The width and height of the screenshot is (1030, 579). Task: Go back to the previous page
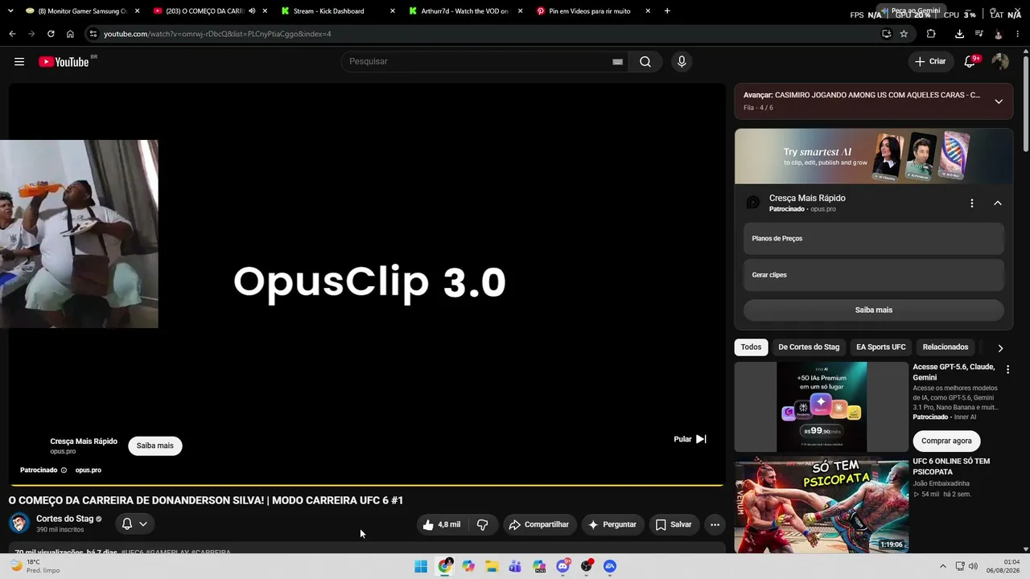[12, 34]
